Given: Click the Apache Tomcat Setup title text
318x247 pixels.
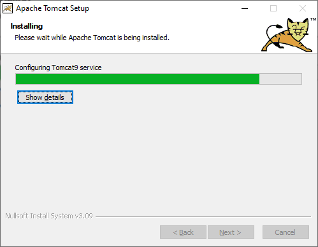Looking at the screenshot, I should [x=52, y=8].
